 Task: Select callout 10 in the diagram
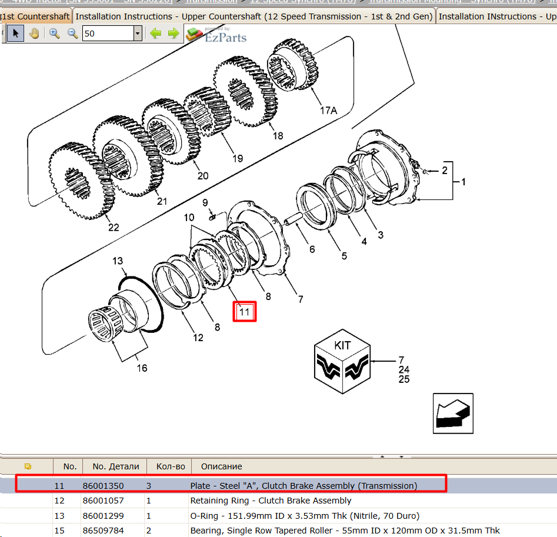(x=189, y=218)
